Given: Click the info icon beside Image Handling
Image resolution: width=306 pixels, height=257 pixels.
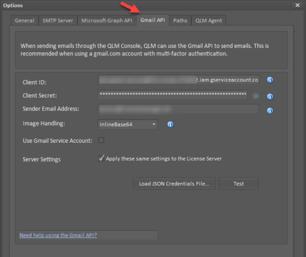Looking at the screenshot, I should (170, 124).
